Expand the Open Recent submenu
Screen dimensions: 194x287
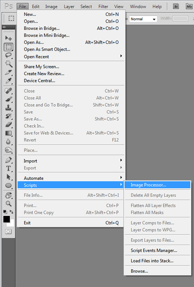[x=71, y=56]
